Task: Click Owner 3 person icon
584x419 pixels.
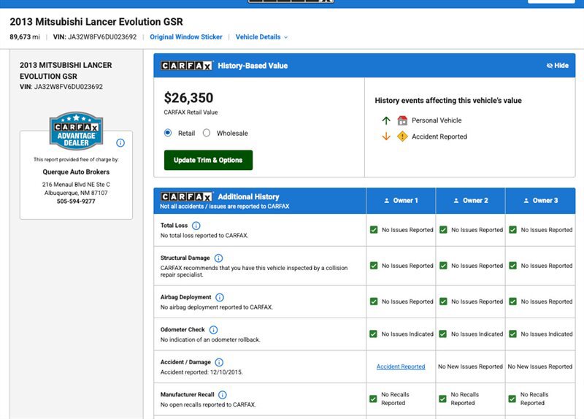Action: 526,200
